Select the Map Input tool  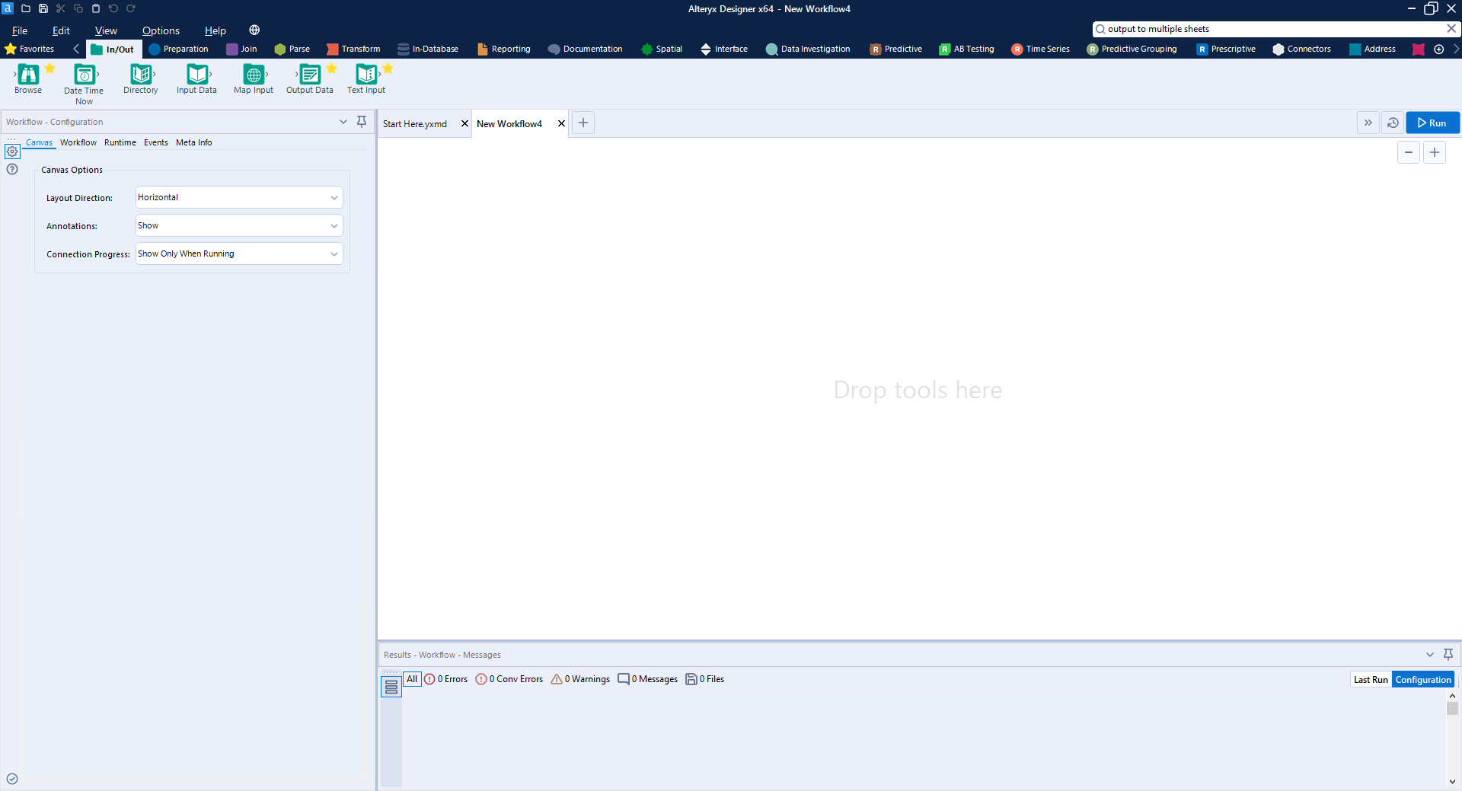pos(254,79)
